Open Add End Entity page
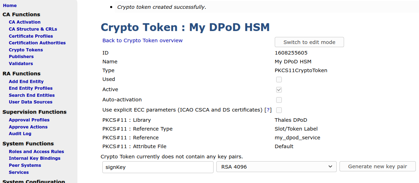Screen dimensions: 419x183 [26, 82]
